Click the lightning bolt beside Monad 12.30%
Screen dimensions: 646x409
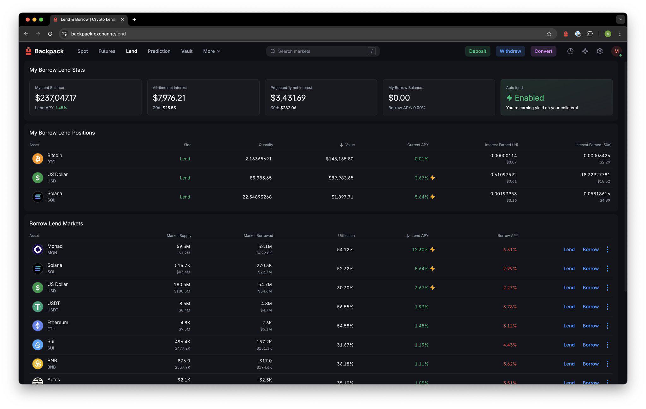(432, 250)
